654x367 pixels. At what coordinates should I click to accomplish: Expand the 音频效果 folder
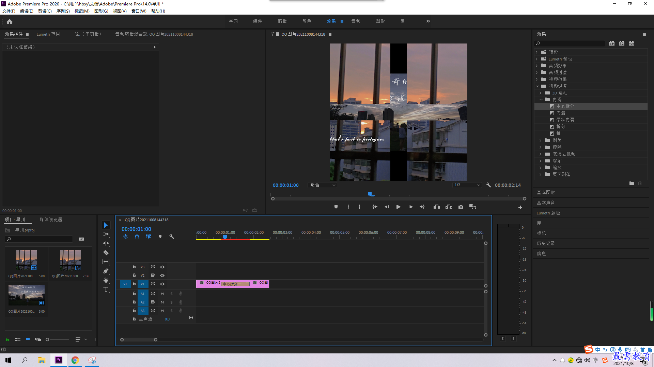click(537, 66)
